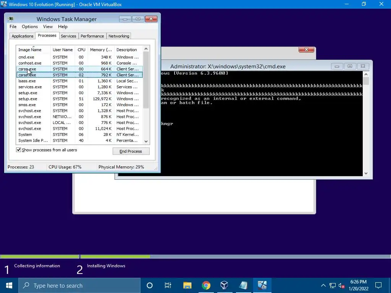
Task: Select the svchost.exe row using 11,024 K
Action: coord(79,129)
